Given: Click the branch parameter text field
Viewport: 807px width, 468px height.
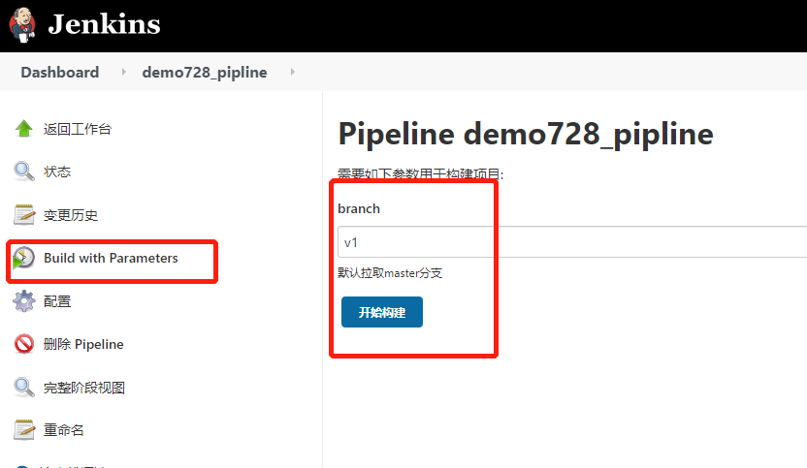Looking at the screenshot, I should pos(572,241).
